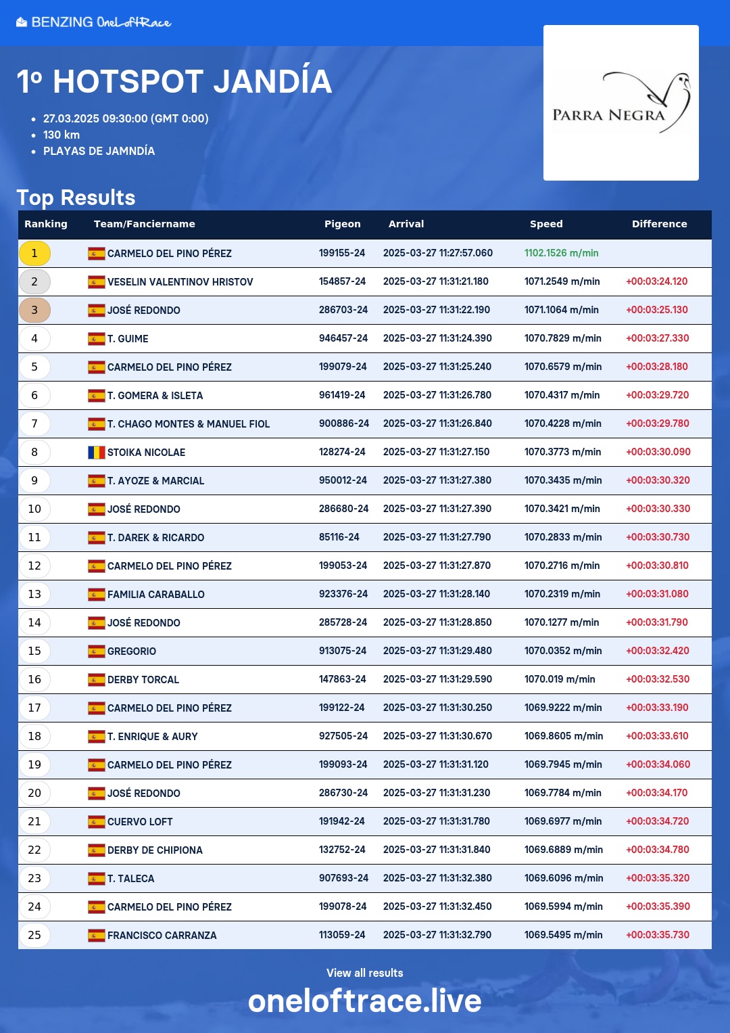This screenshot has width=730, height=1033.
Task: Click the rank 25 number badge
Action: (x=34, y=936)
